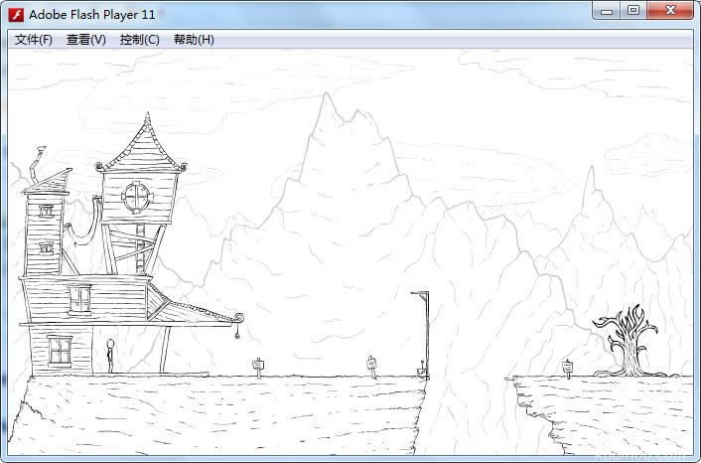Click the ladder under the tower room
This screenshot has width=701, height=463.
click(x=141, y=248)
